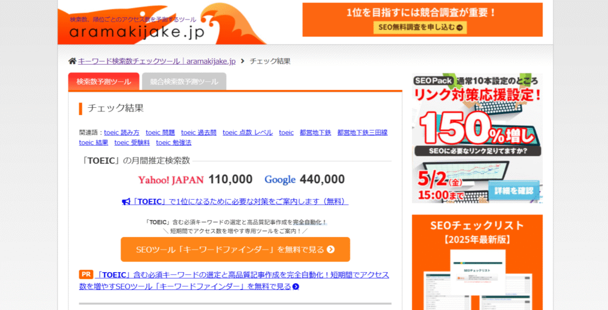
Task: Click the SEO無料調査を申し込む button
Action: coord(420,27)
